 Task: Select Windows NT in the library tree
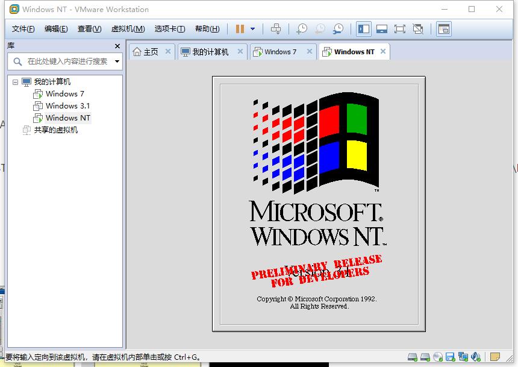68,118
